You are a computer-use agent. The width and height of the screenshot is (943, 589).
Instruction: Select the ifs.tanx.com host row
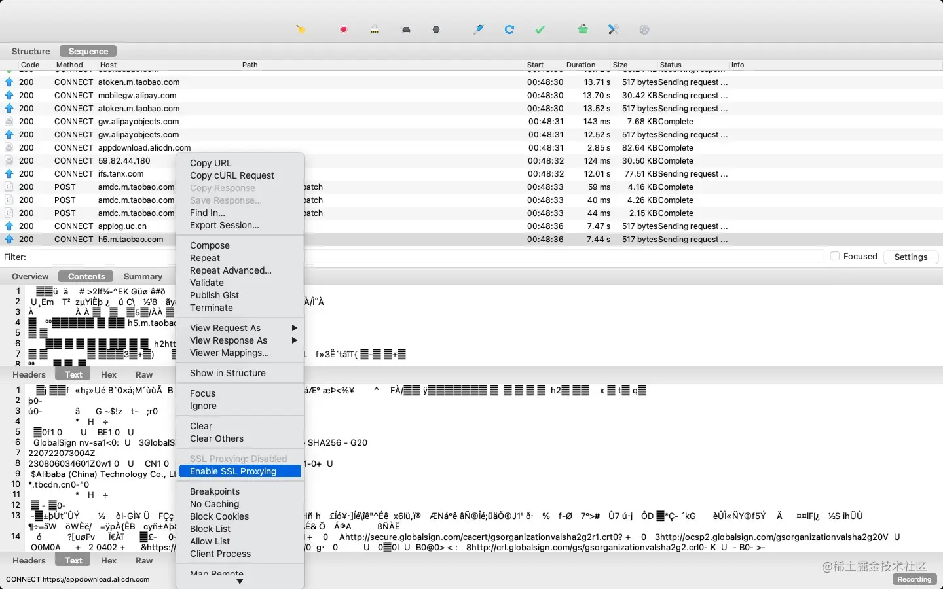point(471,174)
